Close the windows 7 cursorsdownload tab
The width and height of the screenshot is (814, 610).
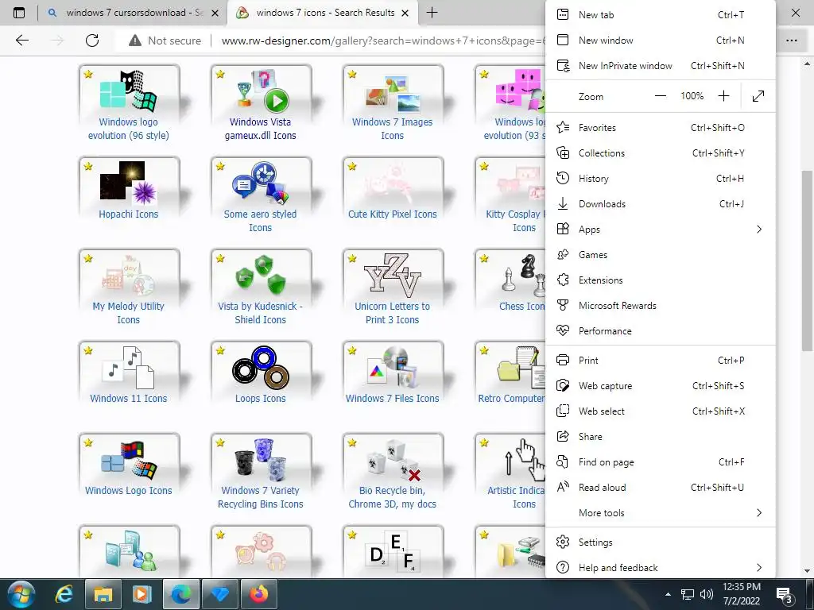[x=215, y=13]
